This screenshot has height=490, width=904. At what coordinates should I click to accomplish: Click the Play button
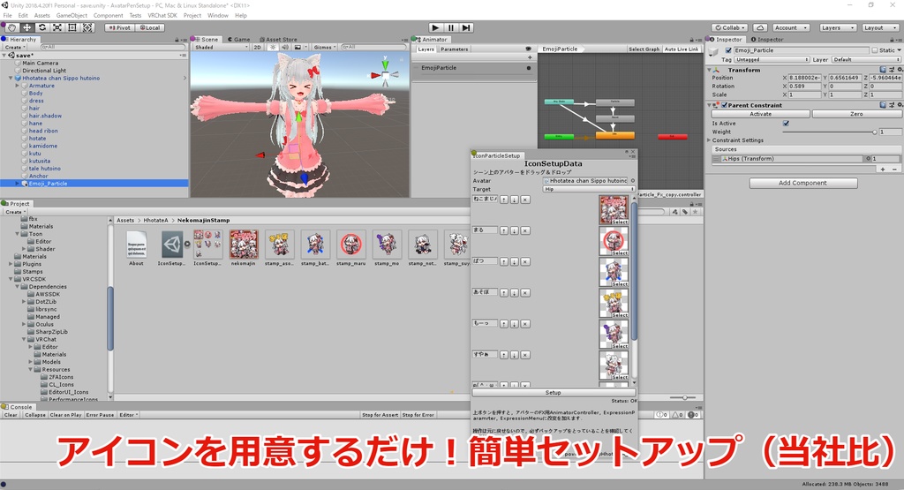pos(435,27)
